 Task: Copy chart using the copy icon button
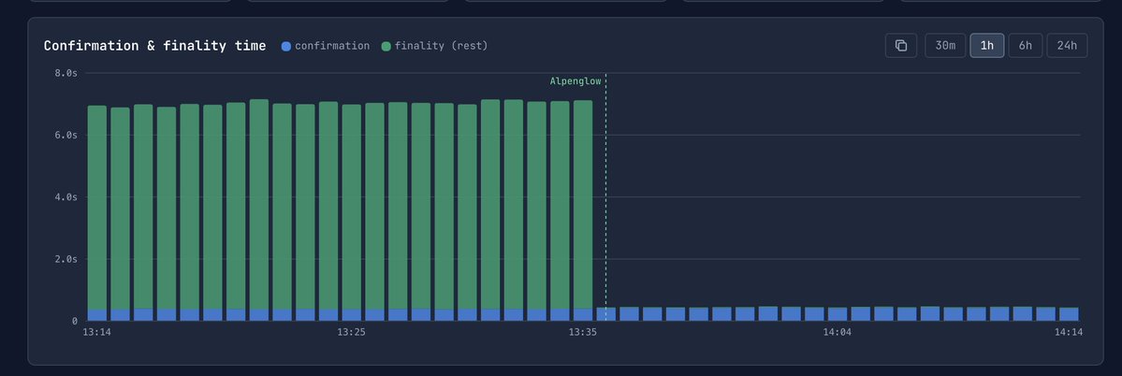[x=901, y=46]
